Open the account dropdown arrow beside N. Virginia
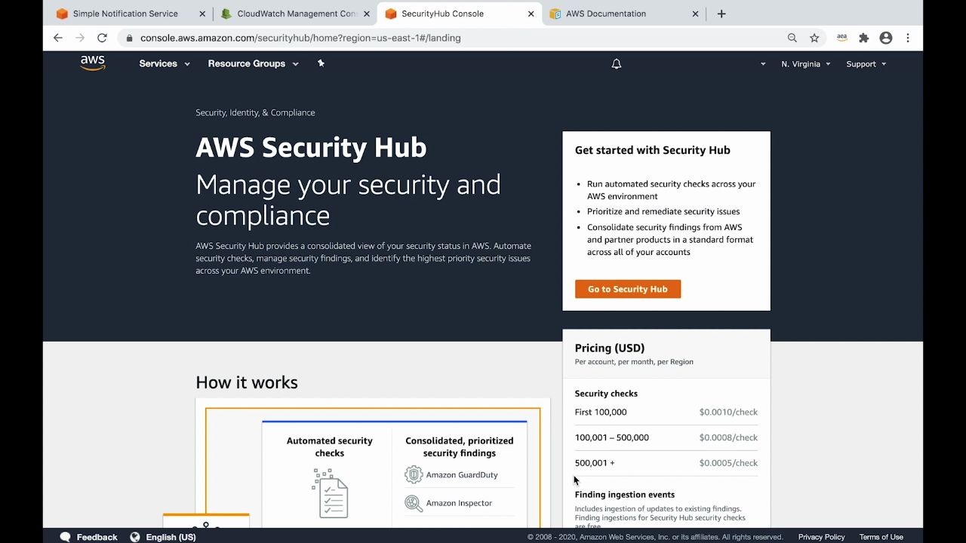This screenshot has width=966, height=543. click(763, 64)
